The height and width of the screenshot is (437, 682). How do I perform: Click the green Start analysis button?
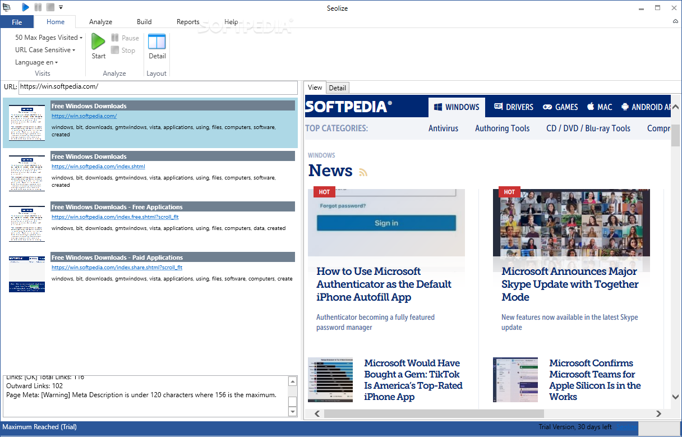pos(99,46)
